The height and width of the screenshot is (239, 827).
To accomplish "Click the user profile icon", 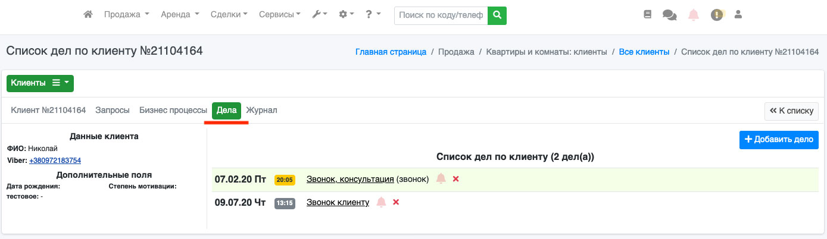I will pyautogui.click(x=738, y=15).
